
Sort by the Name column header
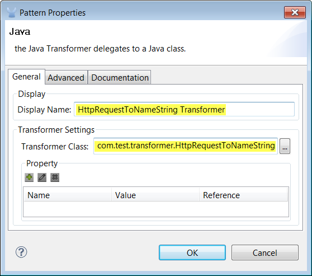pos(68,195)
